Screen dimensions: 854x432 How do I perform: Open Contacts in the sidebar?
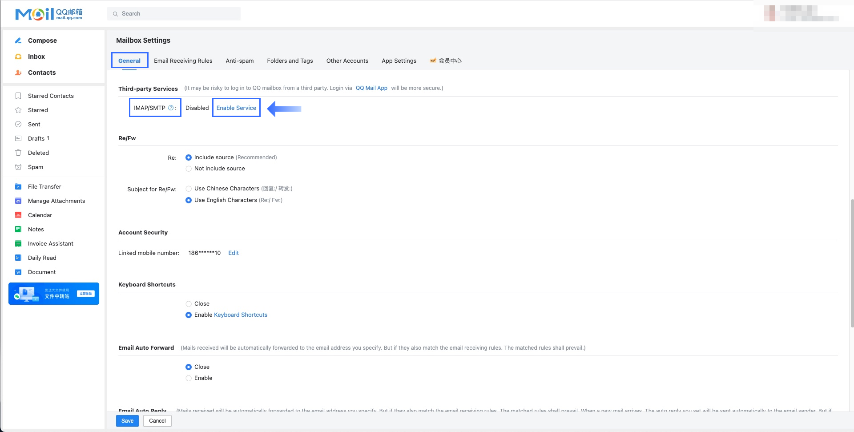pyautogui.click(x=18, y=73)
